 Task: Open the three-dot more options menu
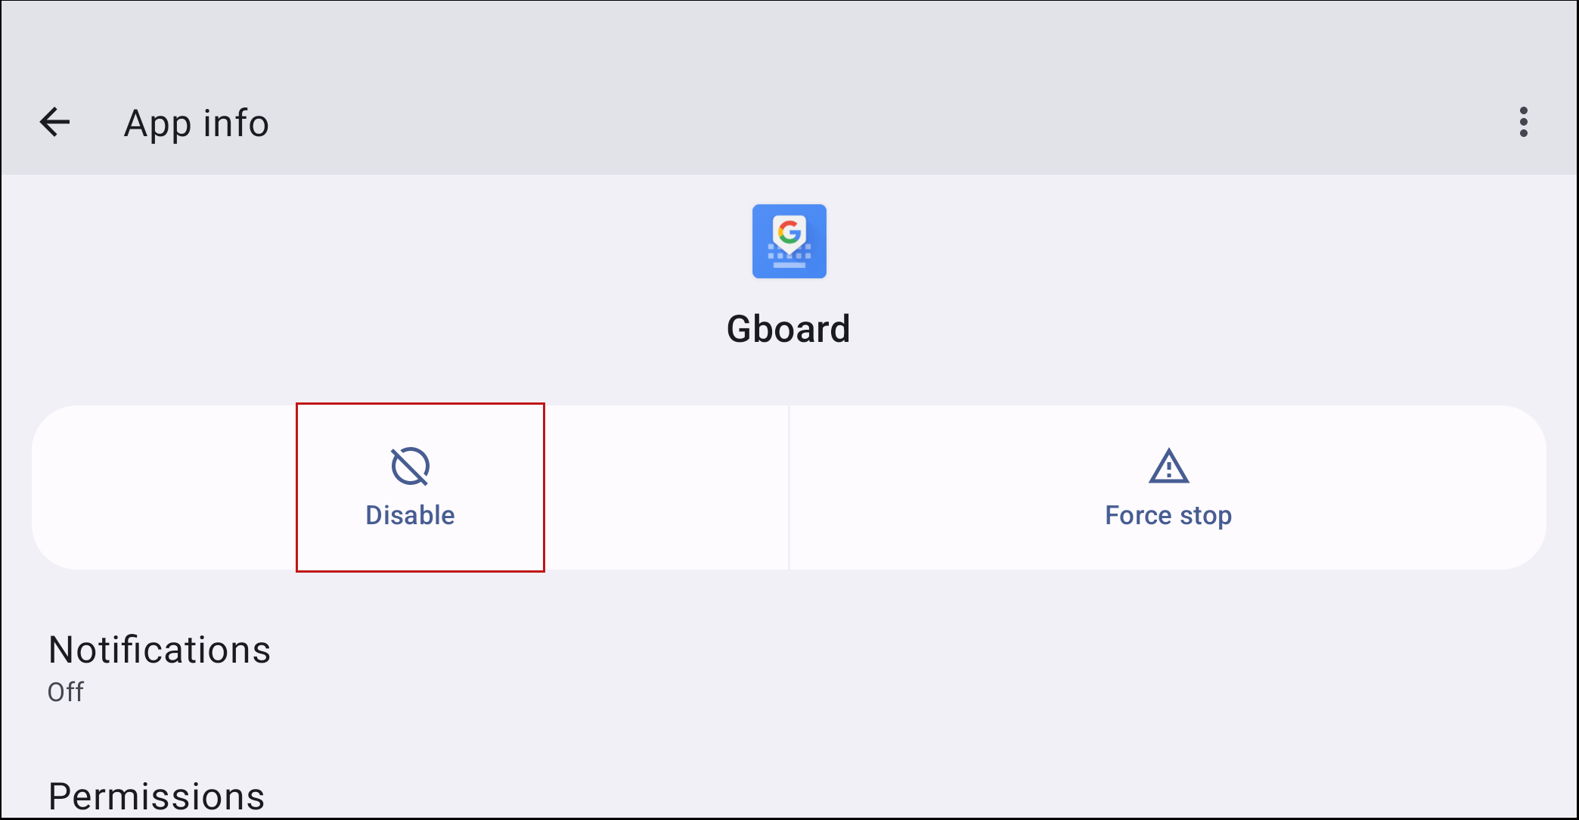click(1523, 122)
